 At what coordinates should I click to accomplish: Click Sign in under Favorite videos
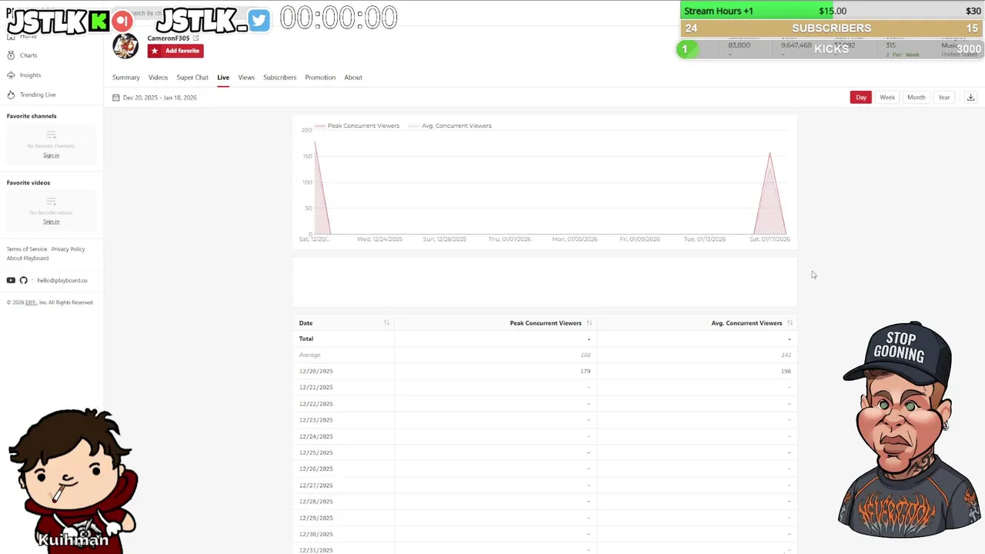coord(51,222)
